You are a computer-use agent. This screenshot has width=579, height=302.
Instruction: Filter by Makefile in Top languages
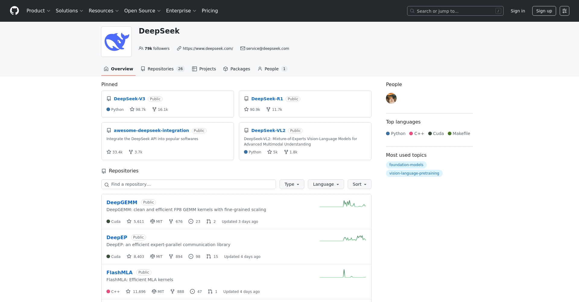pos(459,133)
